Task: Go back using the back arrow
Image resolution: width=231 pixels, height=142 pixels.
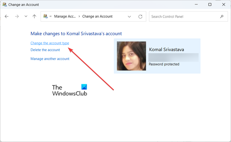Action: (x=7, y=16)
